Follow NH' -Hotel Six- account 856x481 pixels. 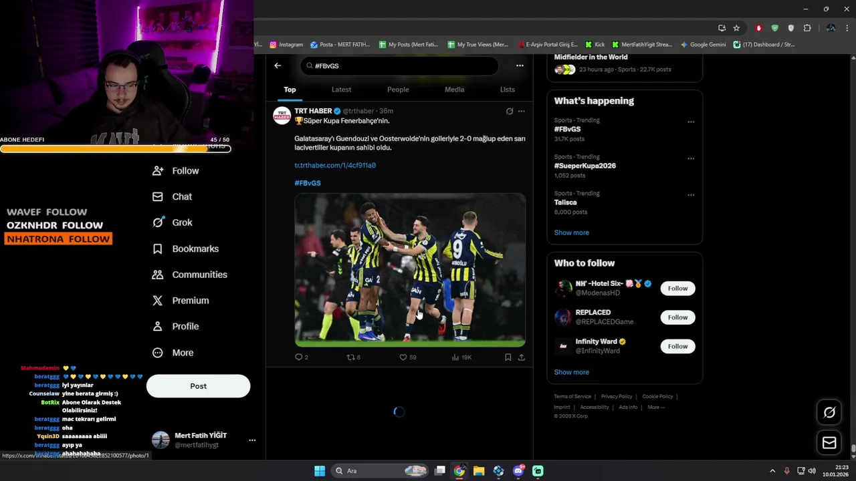coord(677,289)
